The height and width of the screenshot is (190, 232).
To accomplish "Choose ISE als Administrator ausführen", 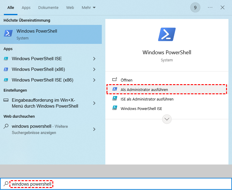I will click(x=147, y=99).
